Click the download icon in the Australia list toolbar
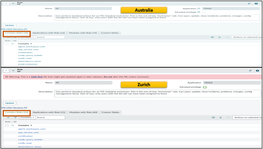 point(220,37)
